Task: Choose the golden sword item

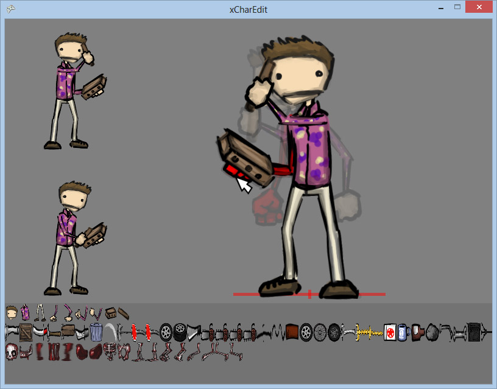Action: [369, 332]
